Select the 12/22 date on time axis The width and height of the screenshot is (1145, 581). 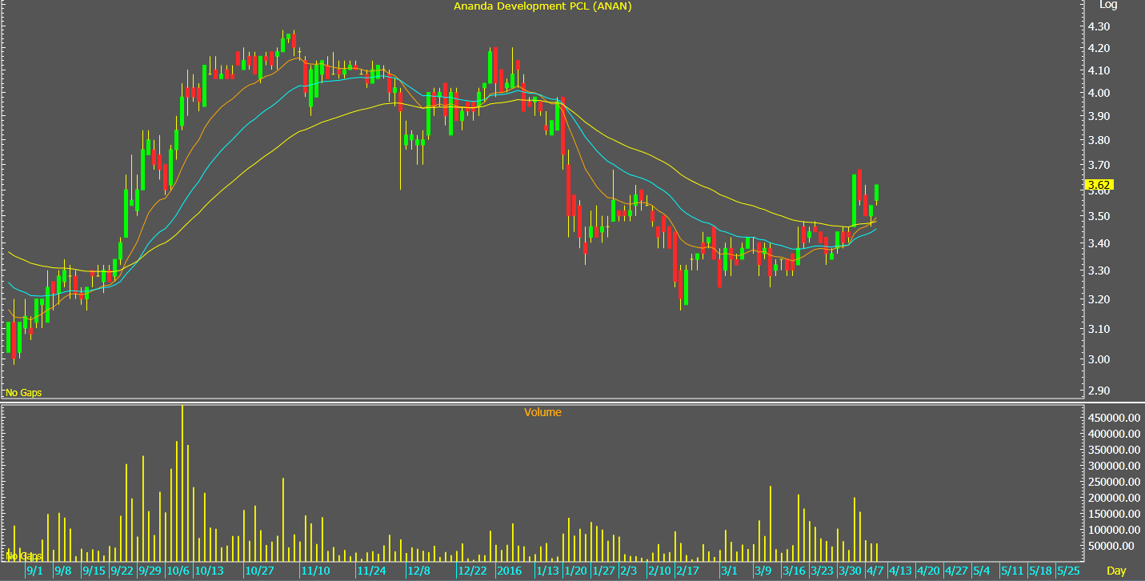[x=472, y=571]
